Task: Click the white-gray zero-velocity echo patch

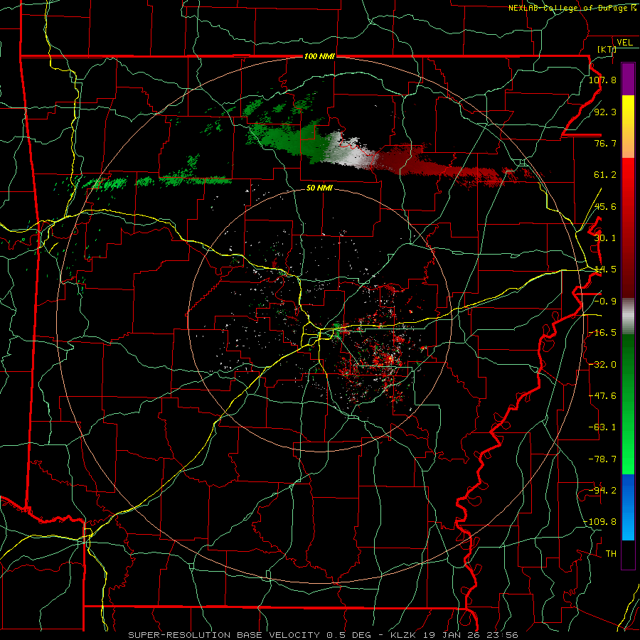Action: pyautogui.click(x=351, y=151)
